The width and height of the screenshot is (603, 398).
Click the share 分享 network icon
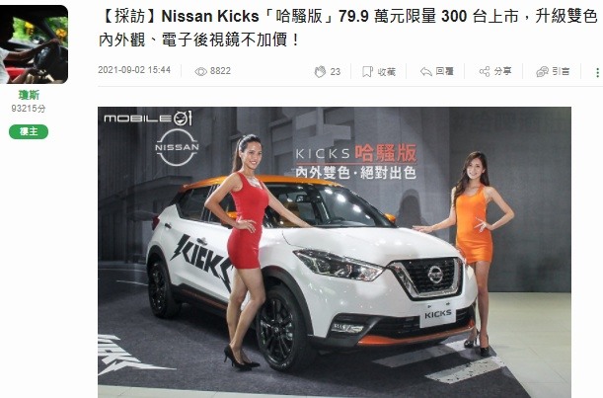485,71
